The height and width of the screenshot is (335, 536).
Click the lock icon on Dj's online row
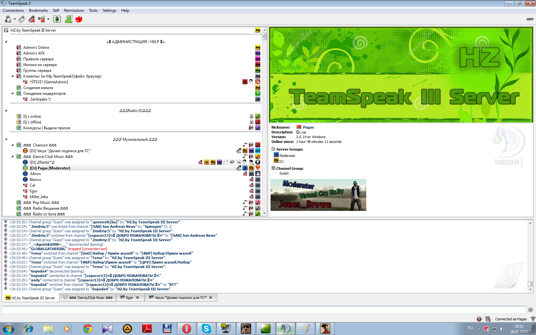251,116
